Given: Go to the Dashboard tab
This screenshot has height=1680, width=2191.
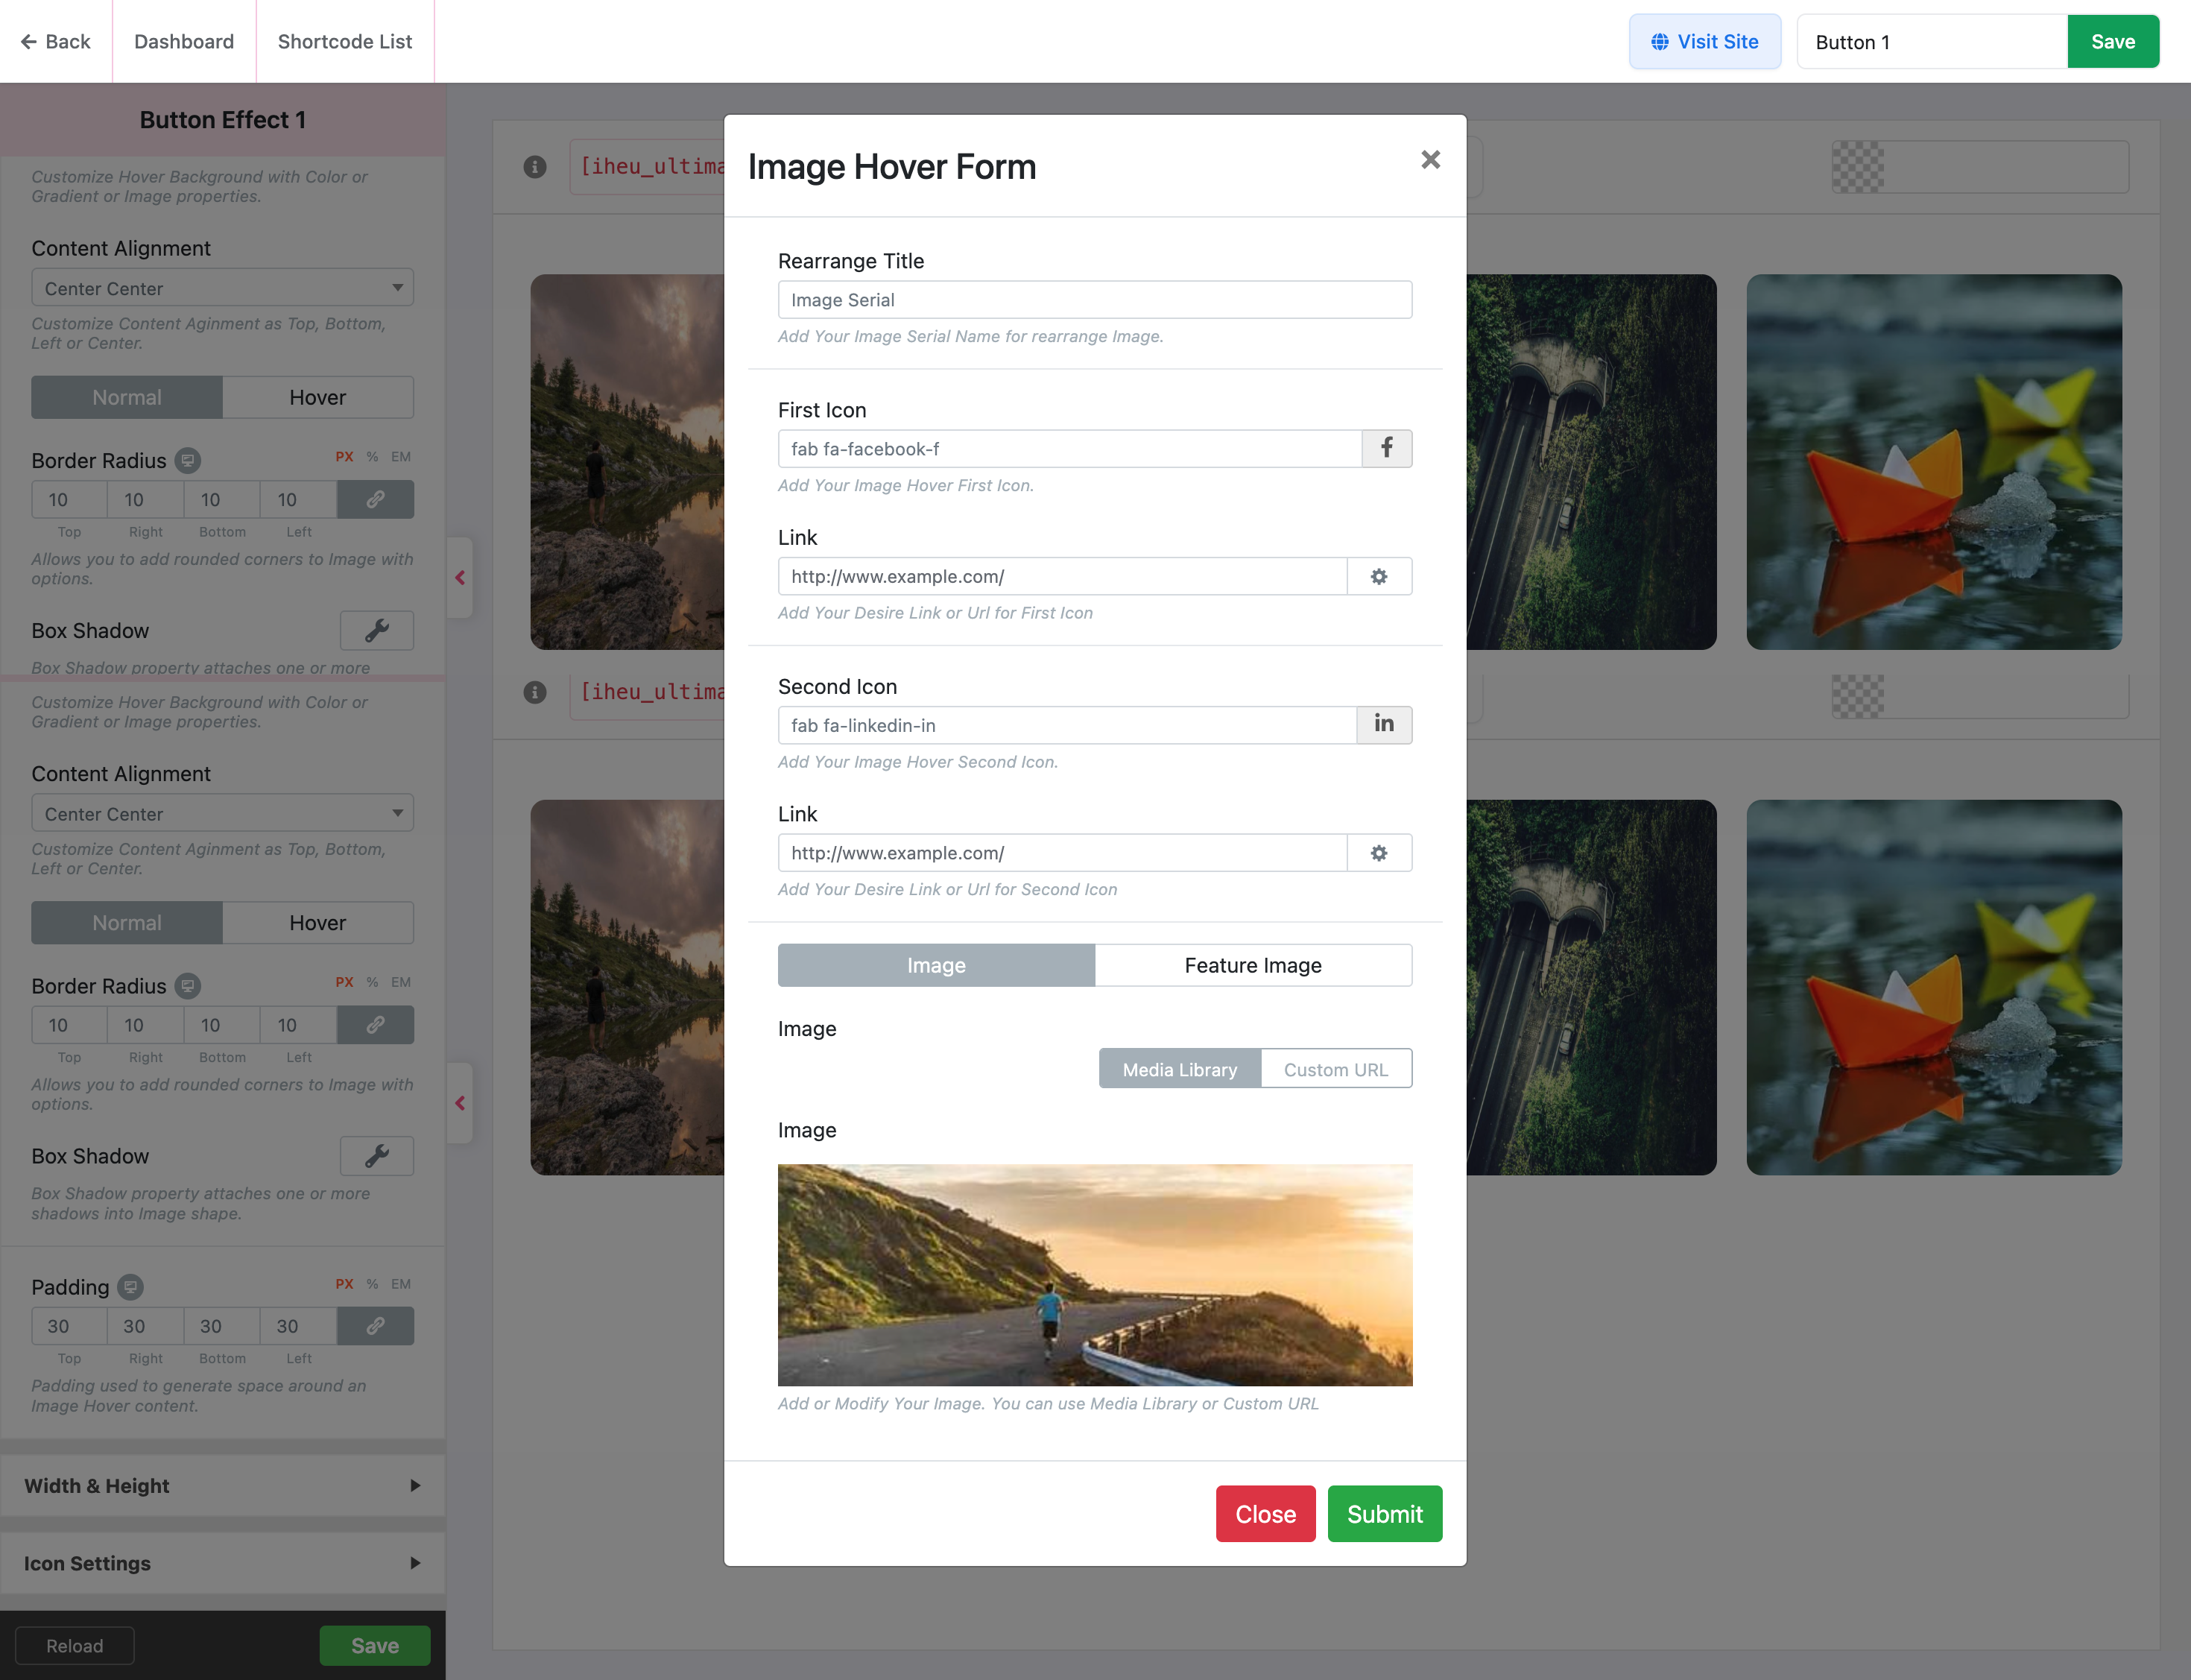Looking at the screenshot, I should pyautogui.click(x=184, y=42).
